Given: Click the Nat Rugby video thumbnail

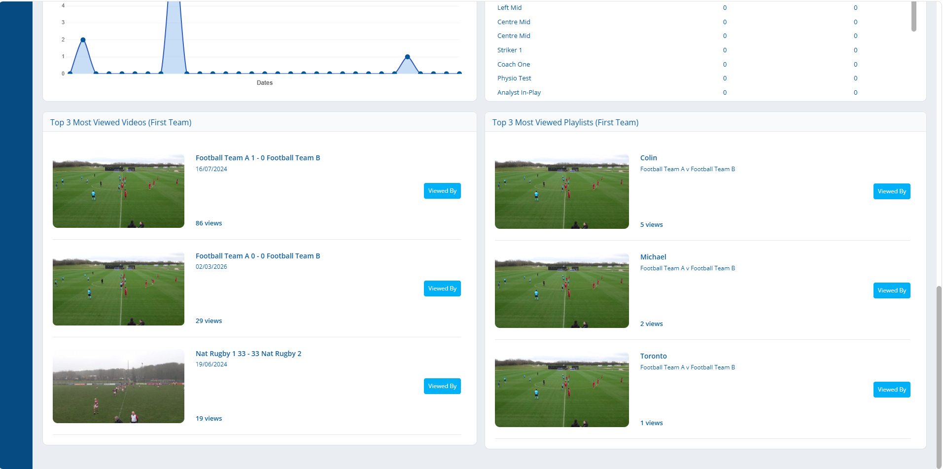Looking at the screenshot, I should pyautogui.click(x=118, y=386).
